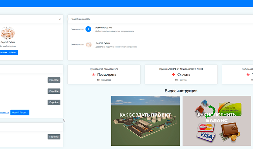Click the small Сергей Гудин avatar in news
The image size is (253, 149).
click(89, 44)
